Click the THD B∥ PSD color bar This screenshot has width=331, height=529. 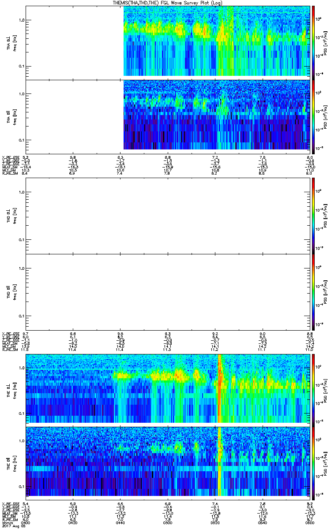pos(313,292)
